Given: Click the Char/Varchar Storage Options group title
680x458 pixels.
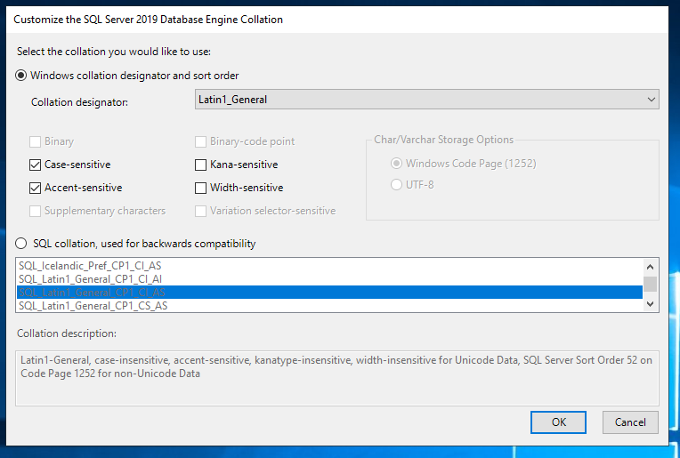Looking at the screenshot, I should coord(443,140).
